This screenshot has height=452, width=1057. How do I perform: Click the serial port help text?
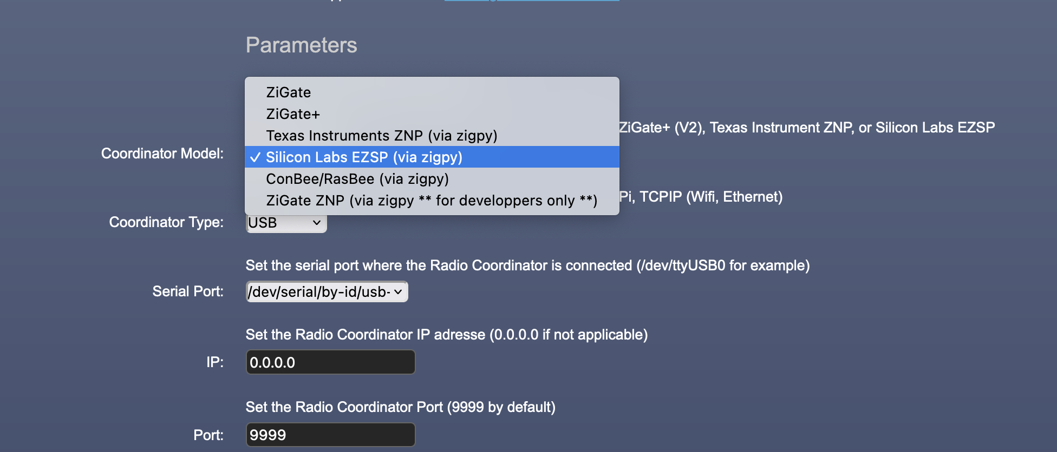(528, 265)
